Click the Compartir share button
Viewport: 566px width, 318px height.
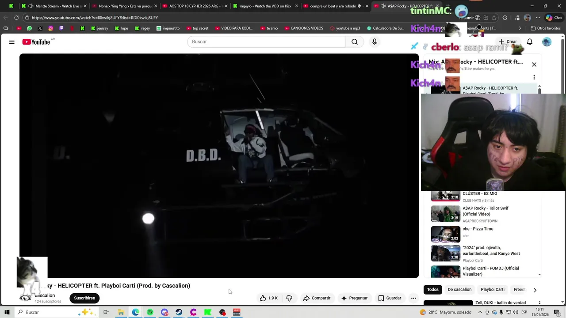[317, 298]
